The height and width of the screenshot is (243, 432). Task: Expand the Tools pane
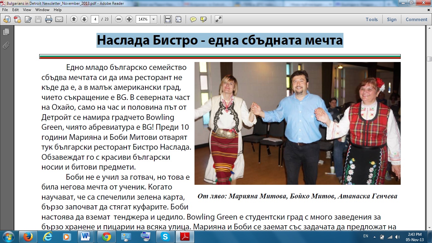point(372,19)
